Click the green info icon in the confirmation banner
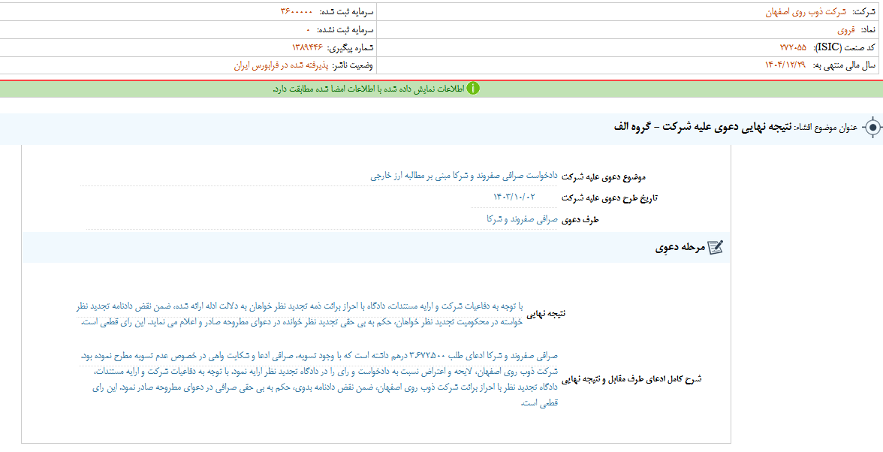The width and height of the screenshot is (883, 452). point(473,89)
